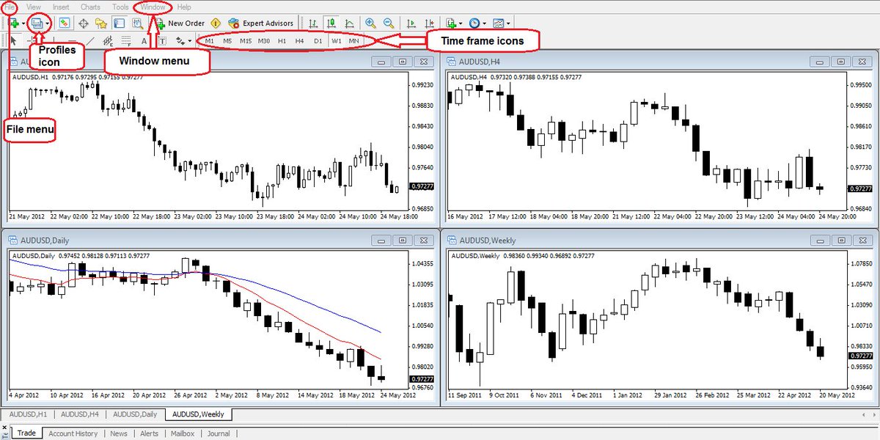Select the Trendline drawing tool
The height and width of the screenshot is (440, 880).
coord(90,40)
